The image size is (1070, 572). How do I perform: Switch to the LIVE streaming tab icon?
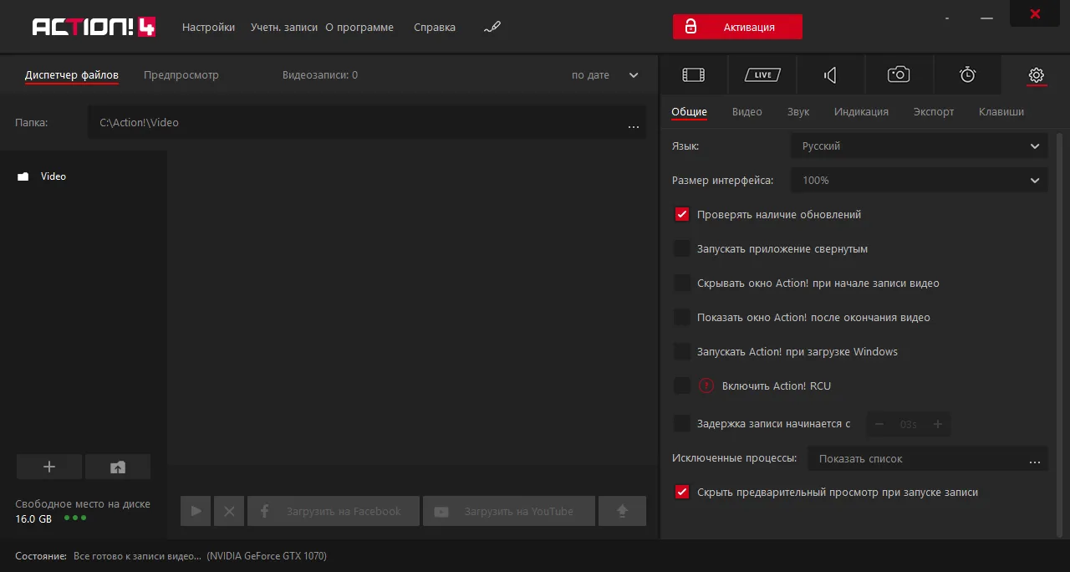762,75
